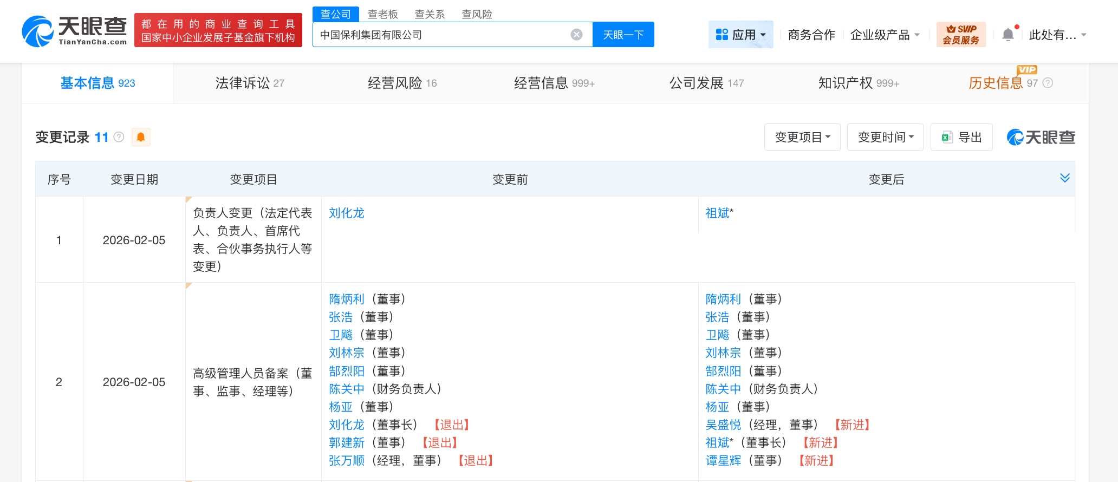Open the 应用 dropdown menu

[x=740, y=35]
